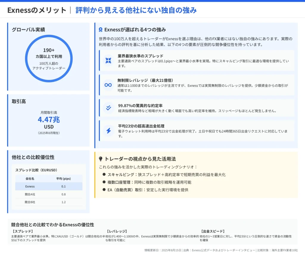Click the 複数口座管理 bullet item
Viewport: 305px width, 256px height.
click(147, 182)
